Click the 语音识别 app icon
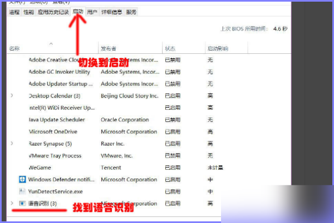The image size is (334, 223). 22,203
